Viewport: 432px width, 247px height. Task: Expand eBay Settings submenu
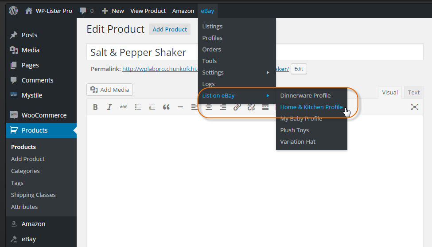(237, 73)
